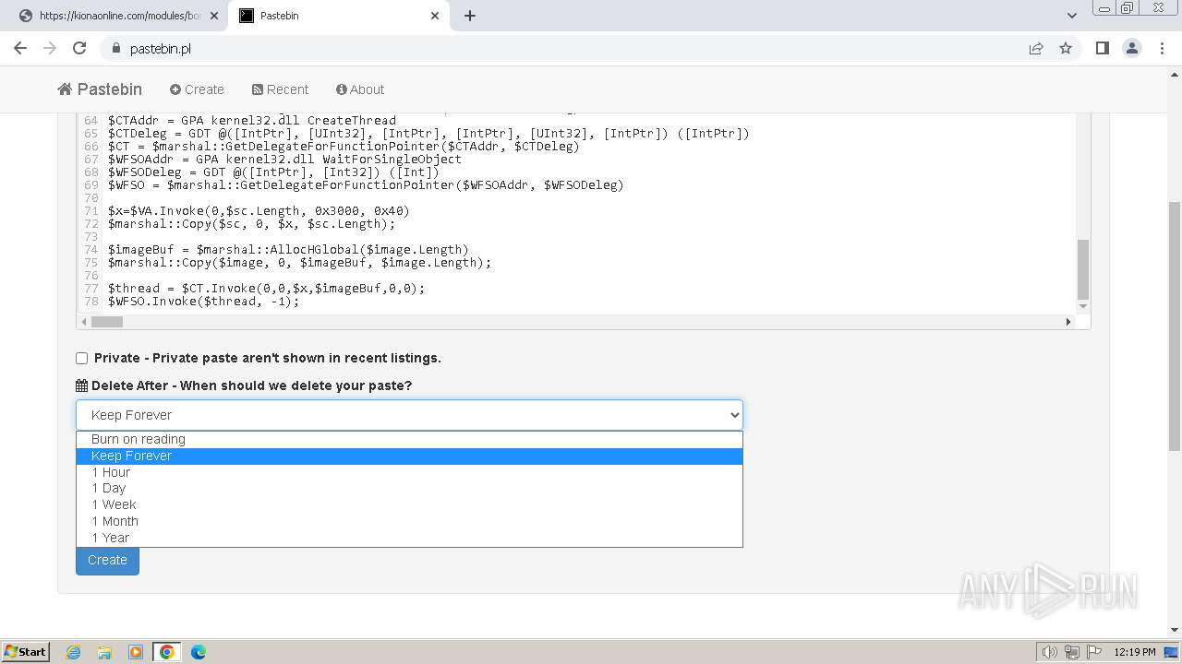
Task: Click page scrollbar up arrow
Action: (x=1175, y=74)
